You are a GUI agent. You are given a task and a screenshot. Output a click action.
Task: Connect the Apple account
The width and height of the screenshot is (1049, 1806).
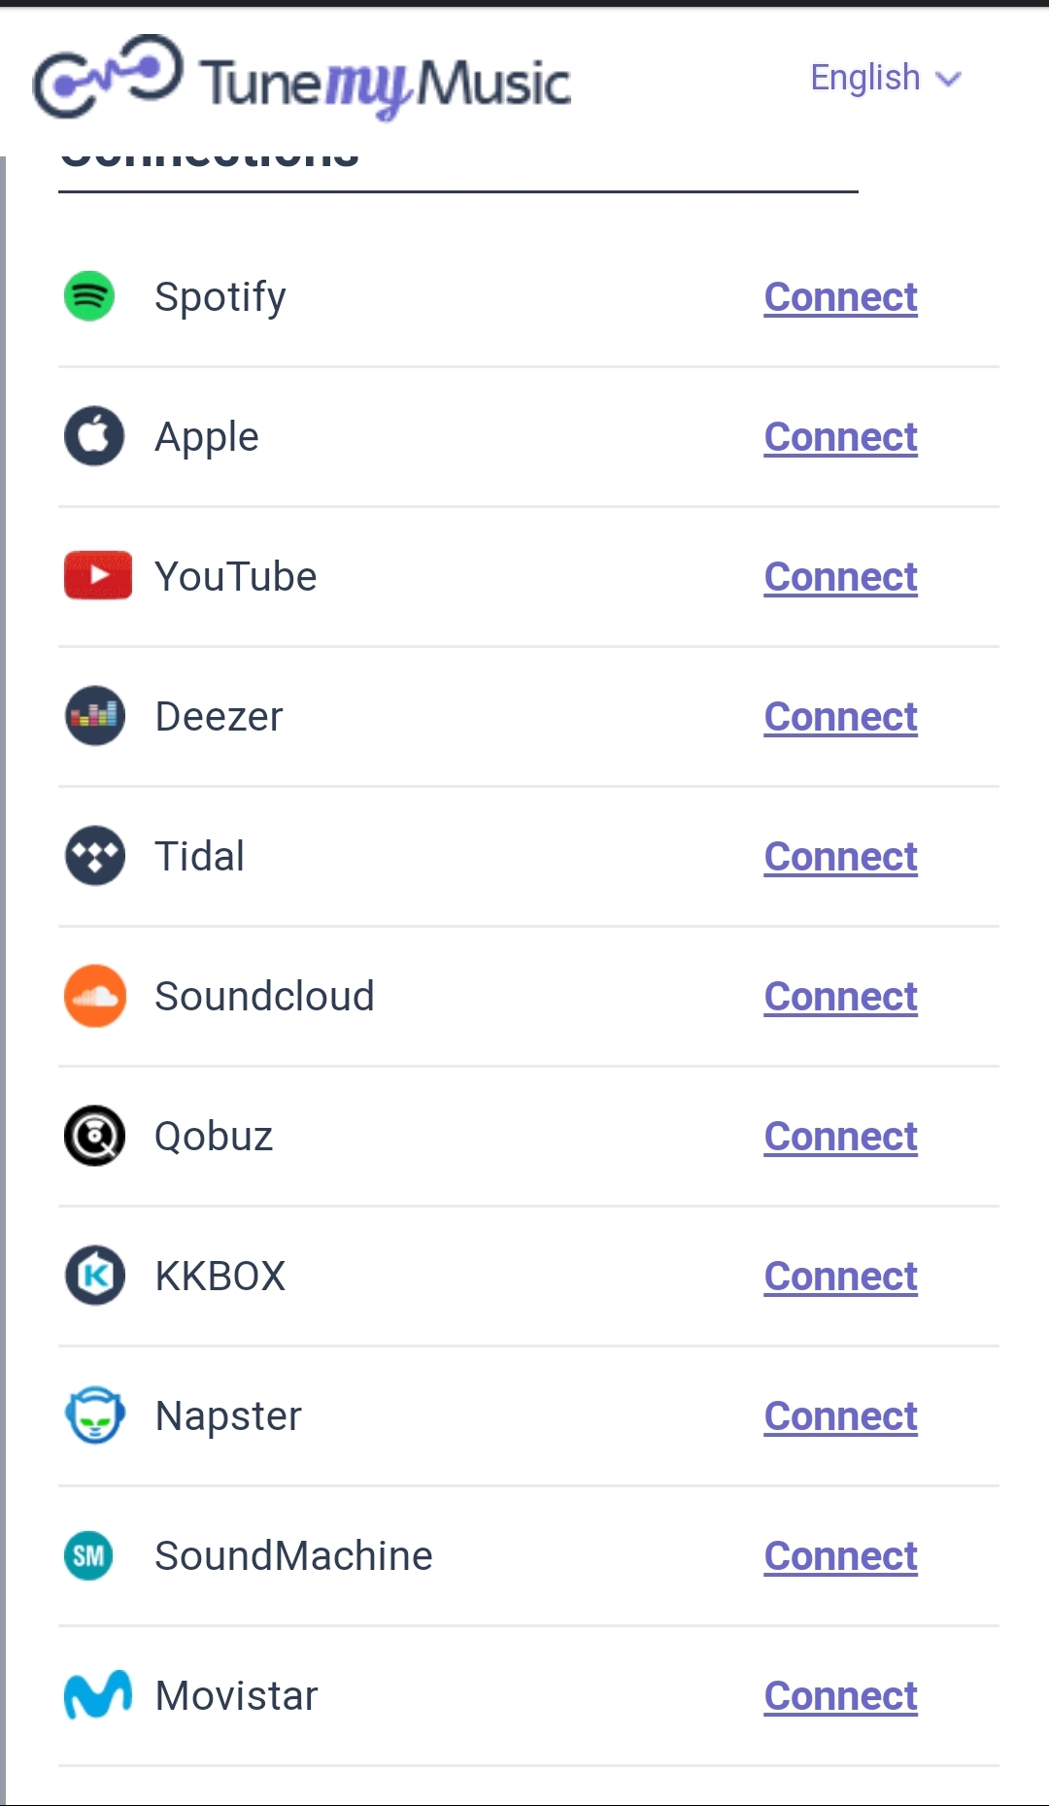pyautogui.click(x=840, y=437)
